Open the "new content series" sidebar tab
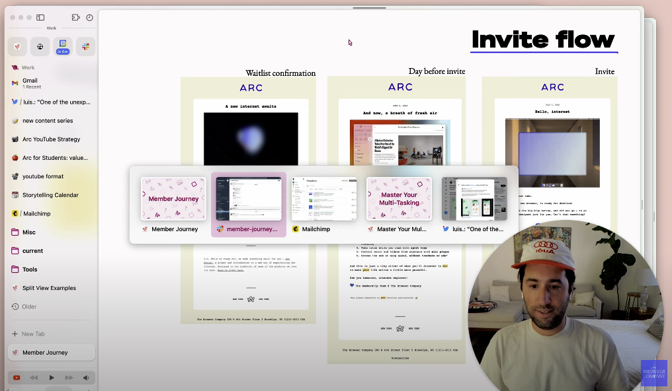Image resolution: width=672 pixels, height=391 pixels. coord(52,121)
